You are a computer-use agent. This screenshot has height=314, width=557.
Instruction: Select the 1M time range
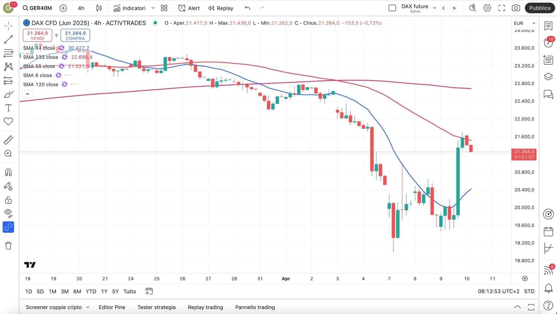(52, 291)
